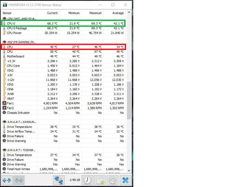The image size is (226, 187).
Task: Select the VIN5 sensor label
Action: click(x=10, y=85)
